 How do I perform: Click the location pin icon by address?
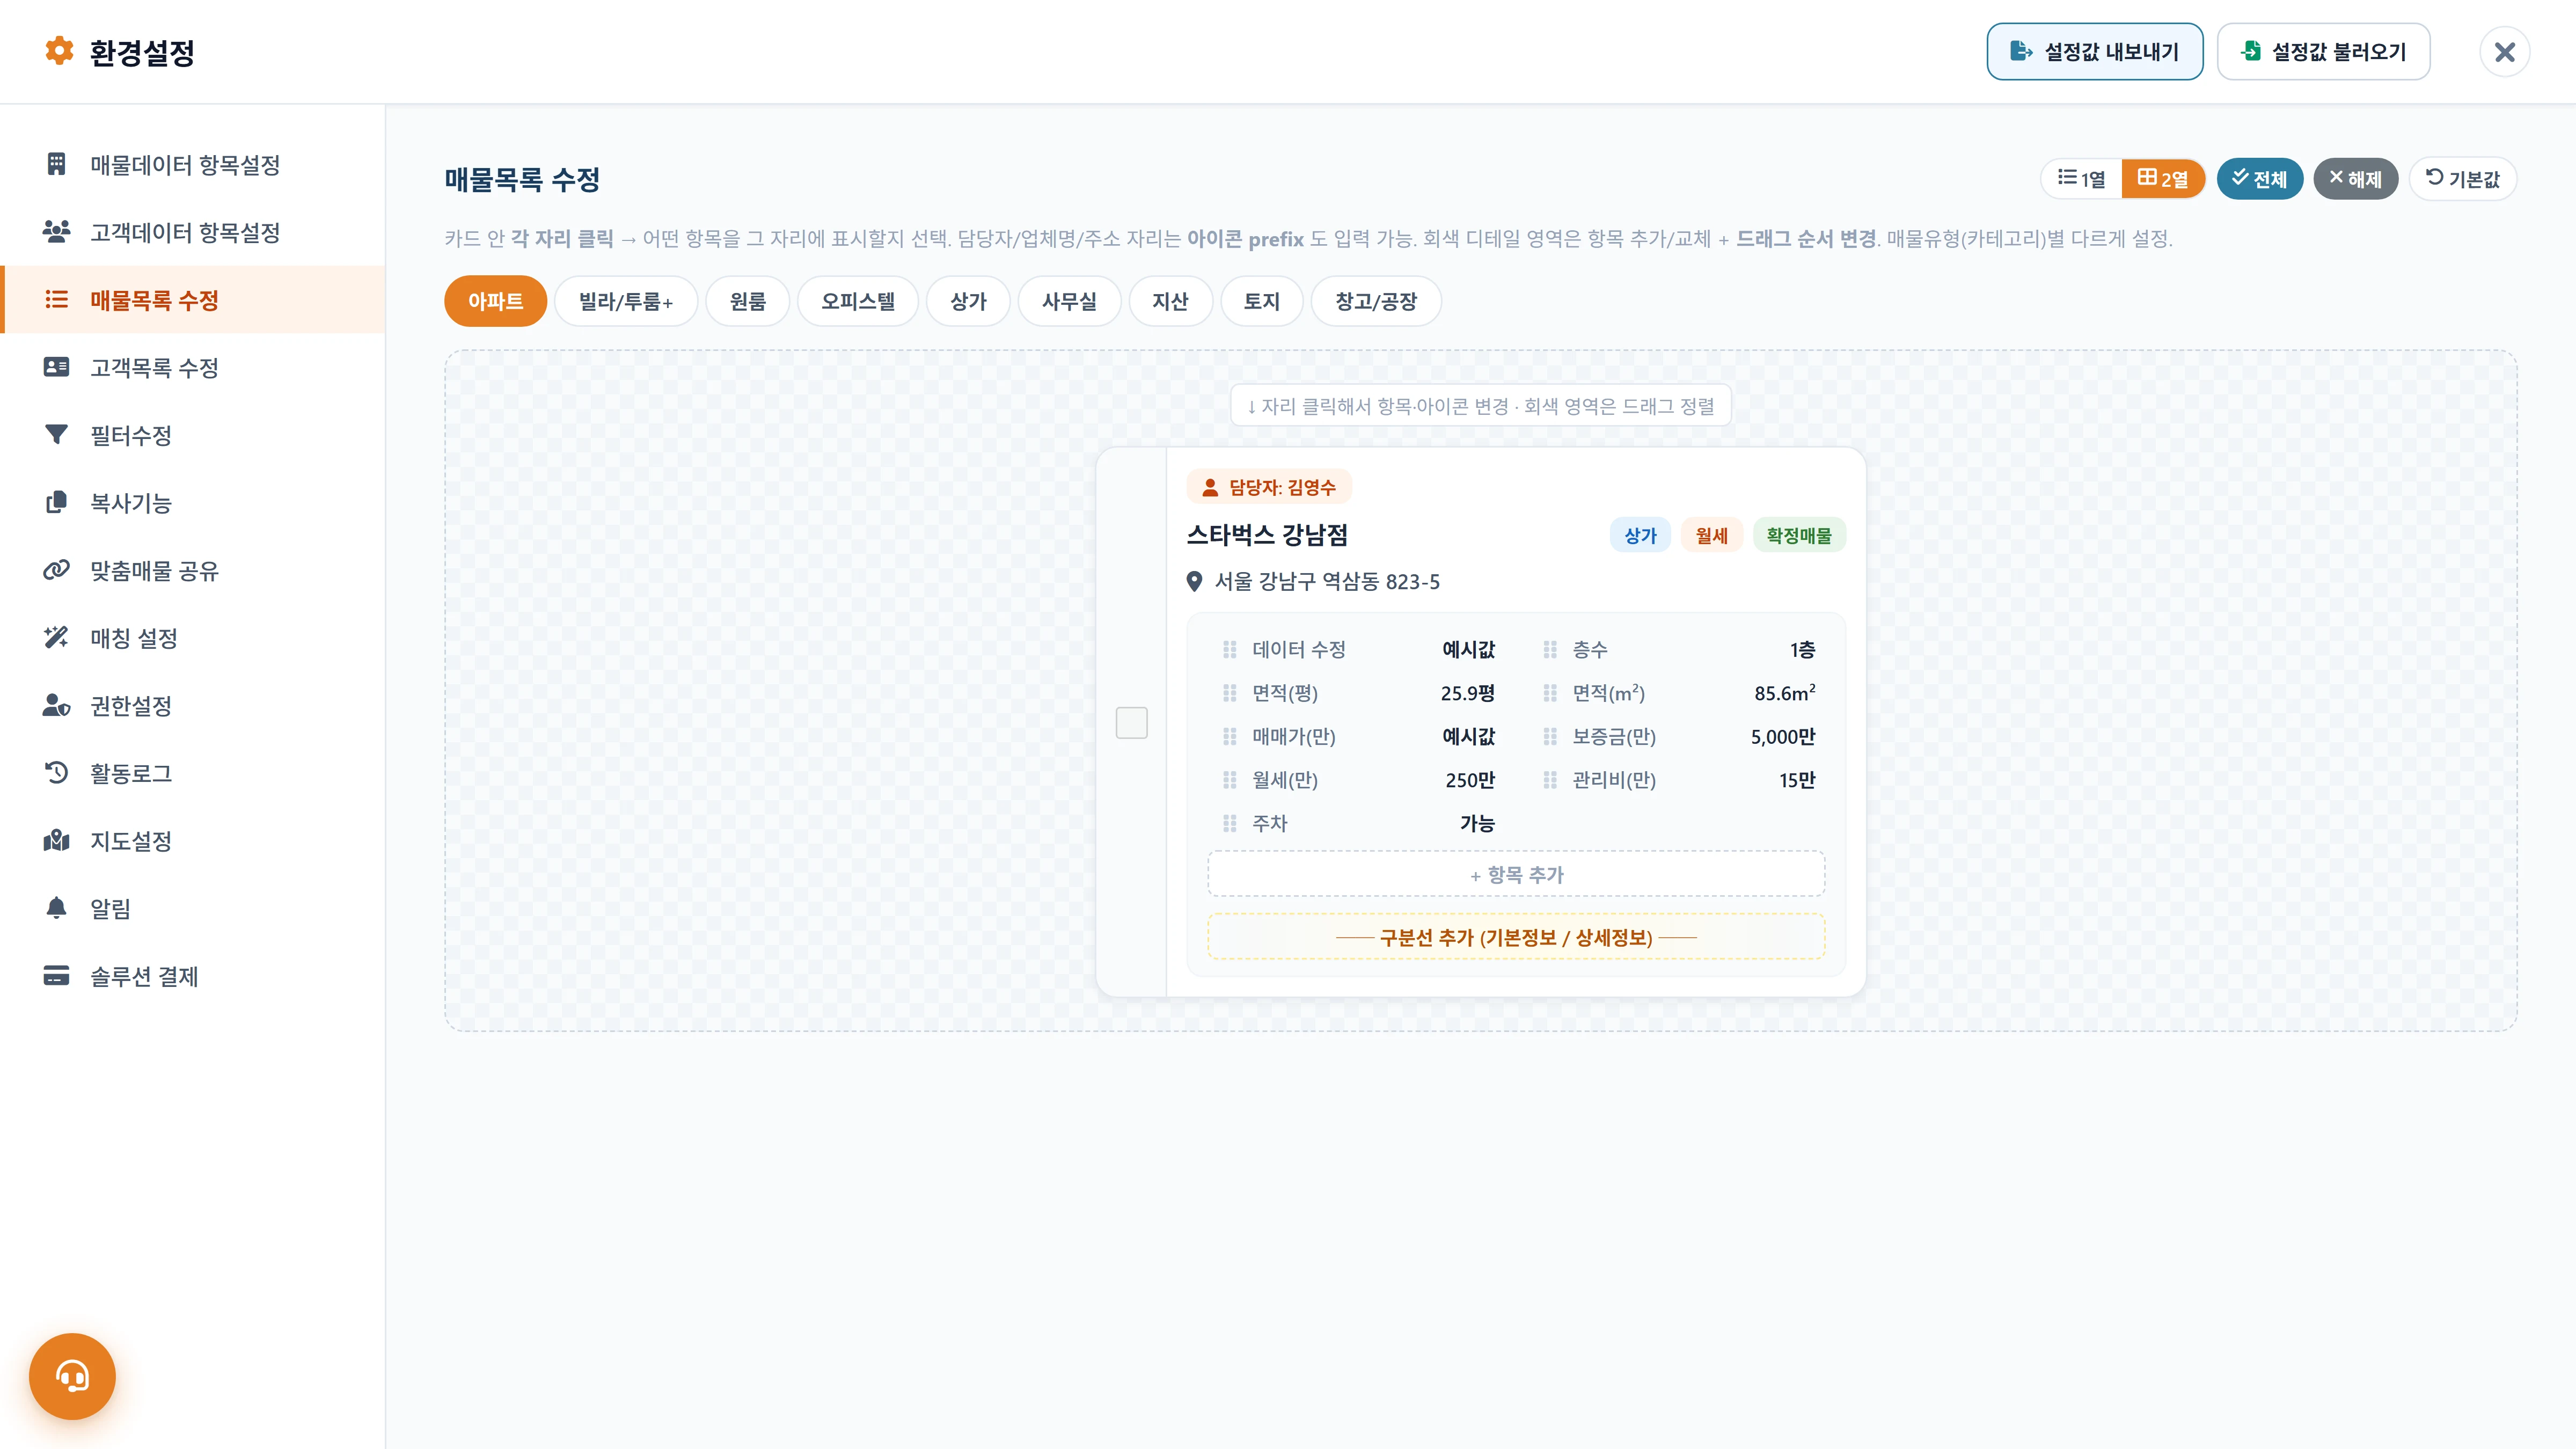pyautogui.click(x=1194, y=581)
